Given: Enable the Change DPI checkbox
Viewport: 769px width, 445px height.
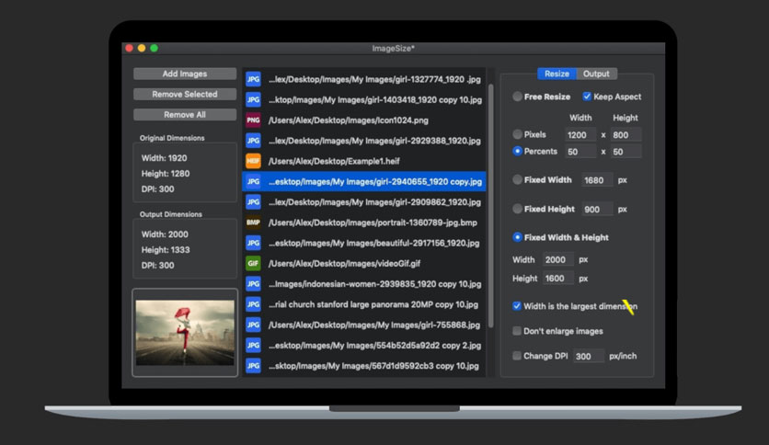Looking at the screenshot, I should [516, 356].
